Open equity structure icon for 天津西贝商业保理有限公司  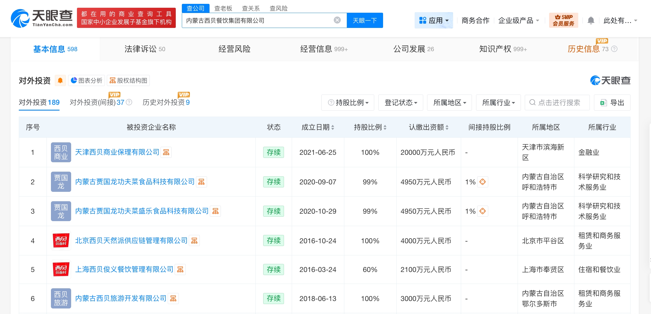[166, 152]
